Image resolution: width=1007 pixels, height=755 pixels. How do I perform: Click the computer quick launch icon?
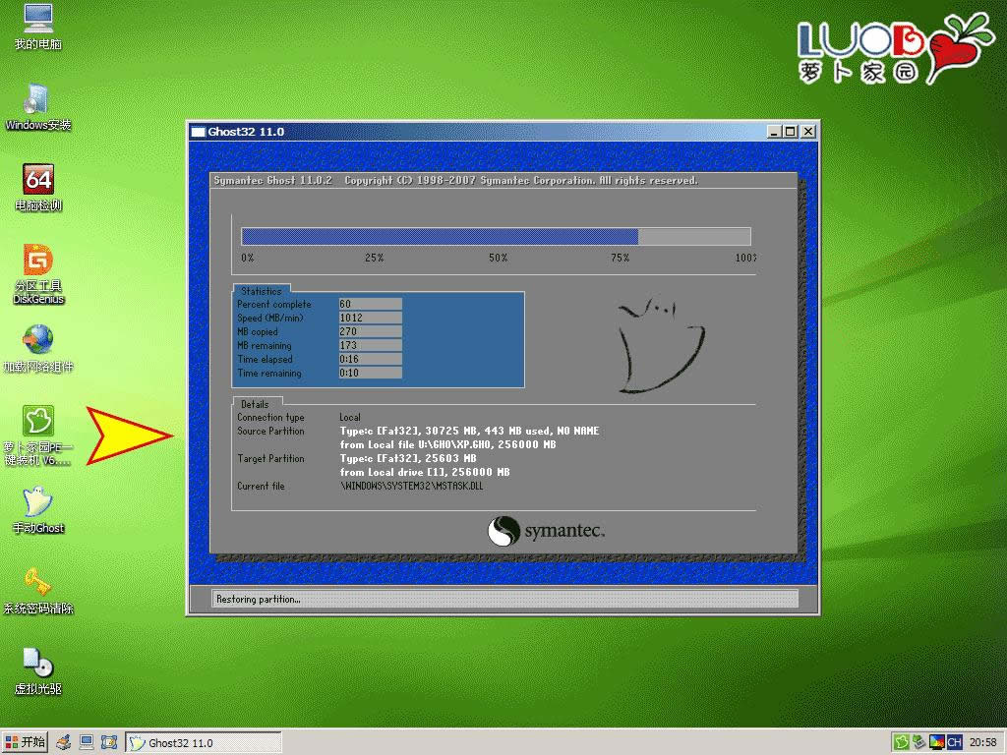(87, 743)
